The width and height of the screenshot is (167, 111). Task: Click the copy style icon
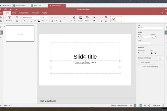coord(102,21)
